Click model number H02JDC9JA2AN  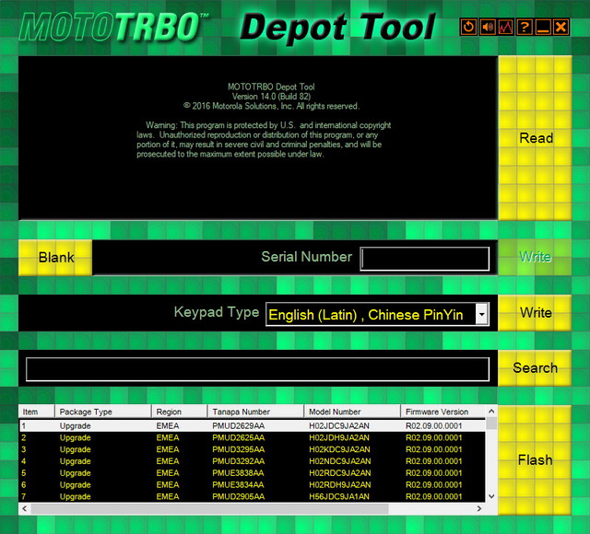coord(339,425)
